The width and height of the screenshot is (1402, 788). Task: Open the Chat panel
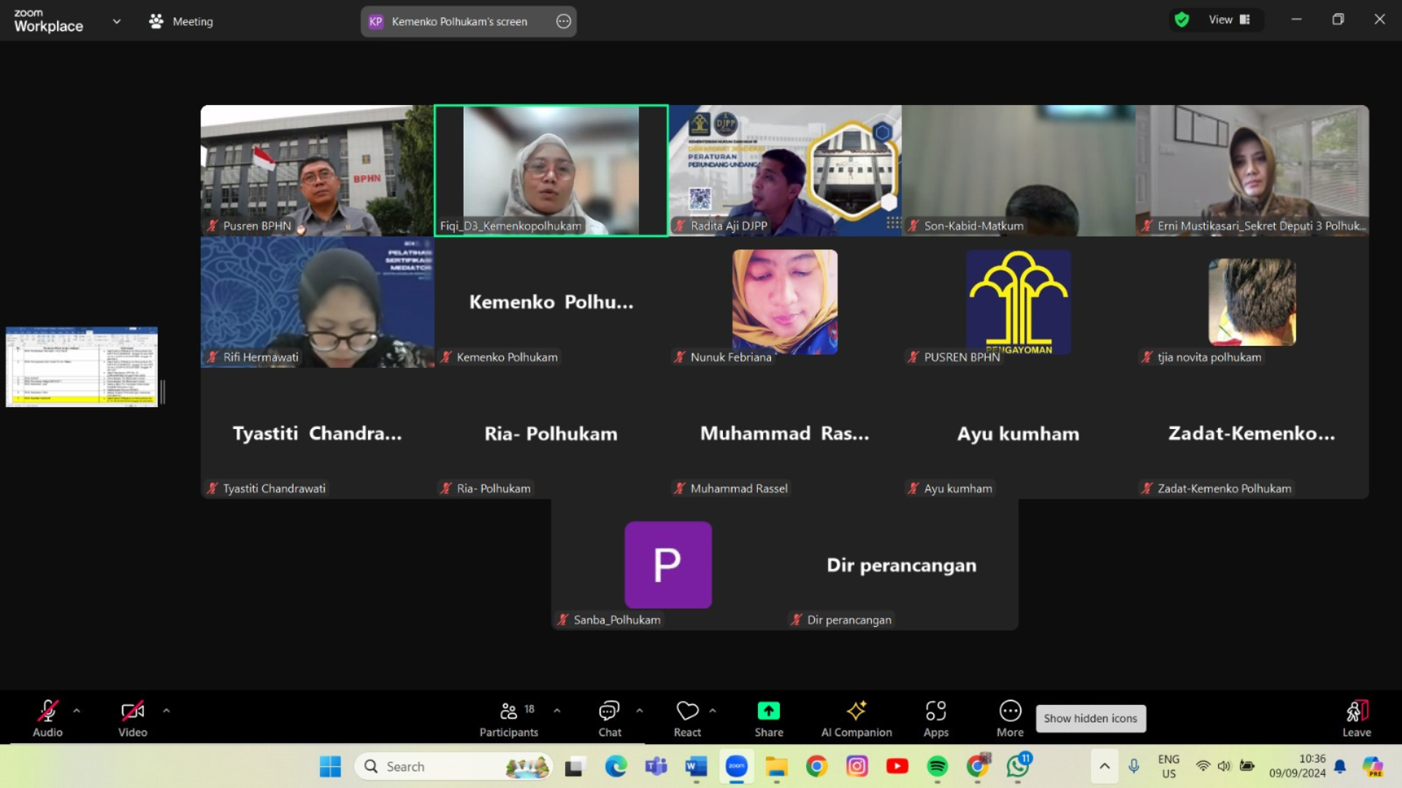(610, 719)
